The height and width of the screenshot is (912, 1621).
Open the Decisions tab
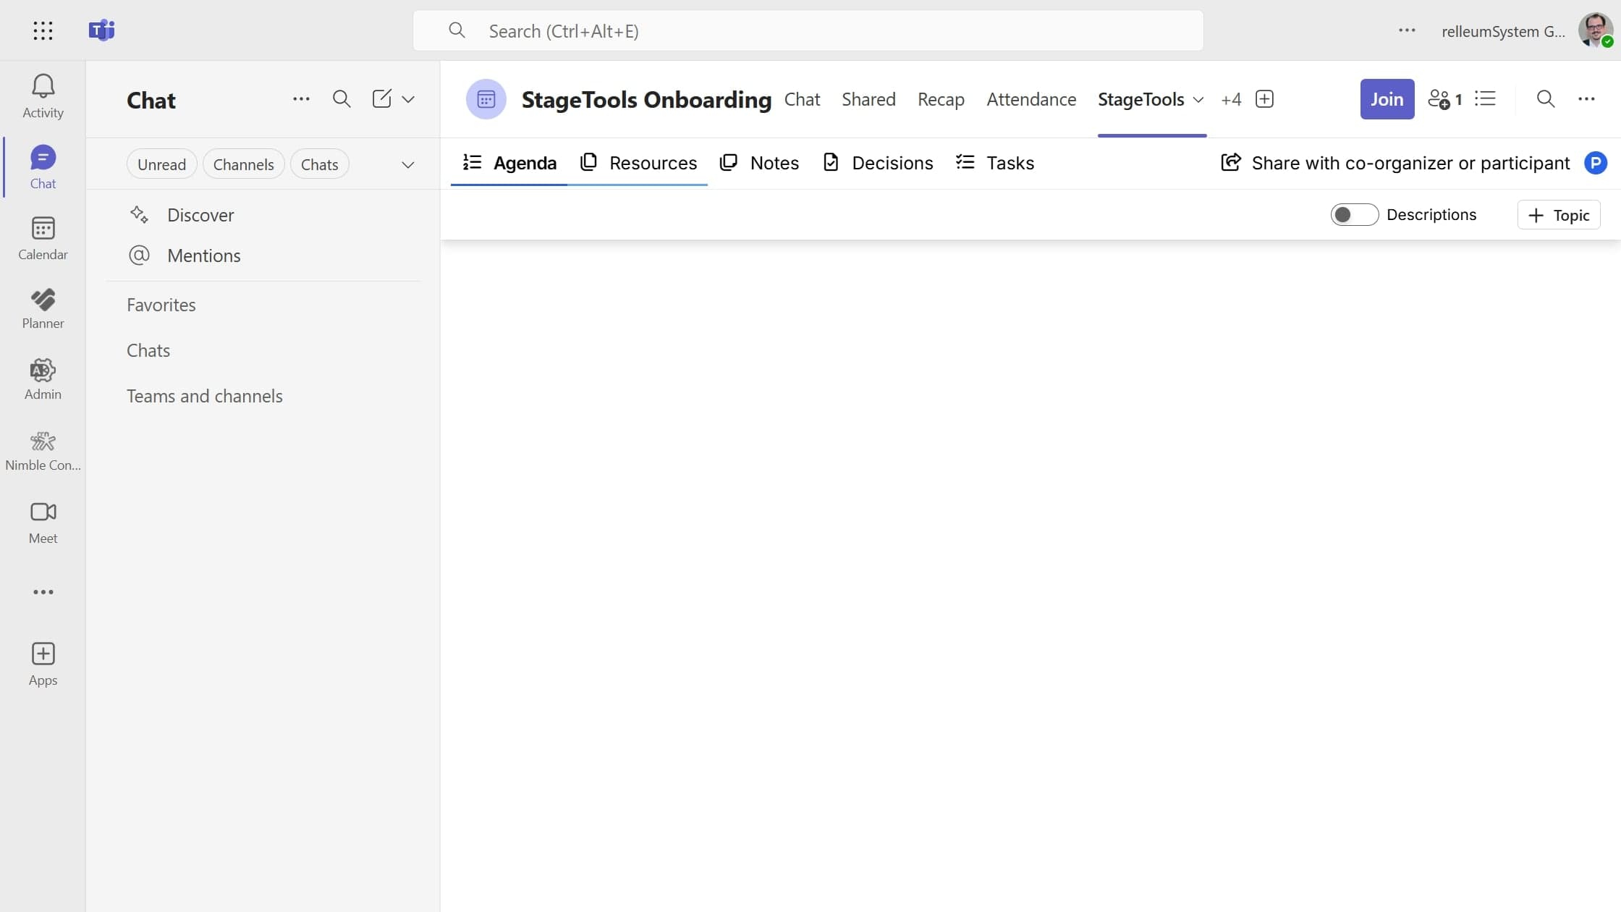point(878,163)
